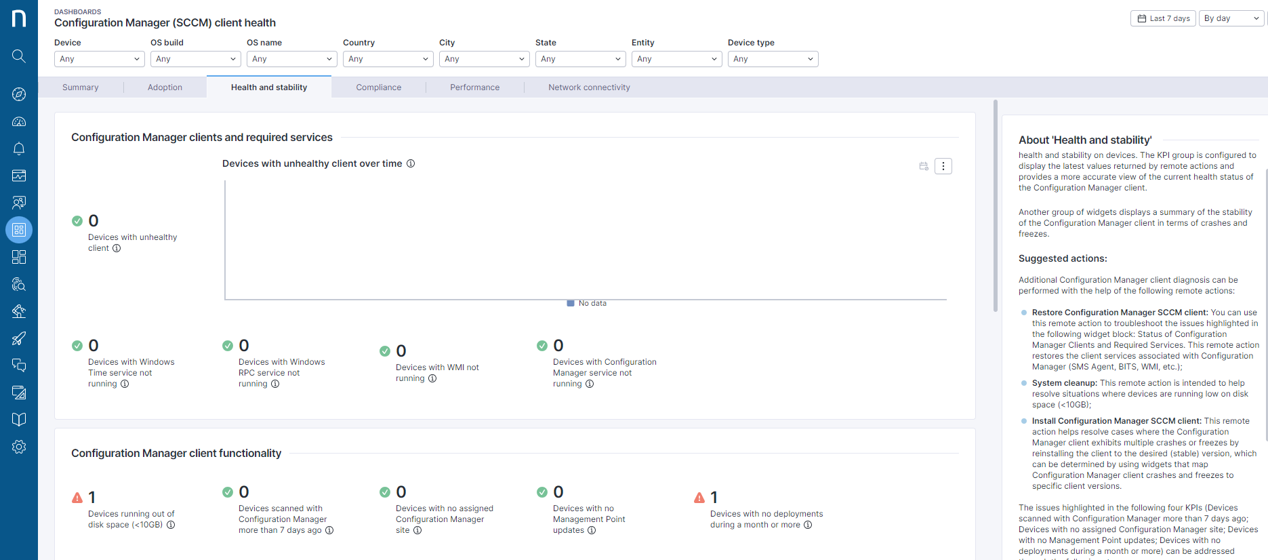Open the chat bubbles icon in the sidebar
Image resolution: width=1268 pixels, height=560 pixels.
tap(19, 365)
